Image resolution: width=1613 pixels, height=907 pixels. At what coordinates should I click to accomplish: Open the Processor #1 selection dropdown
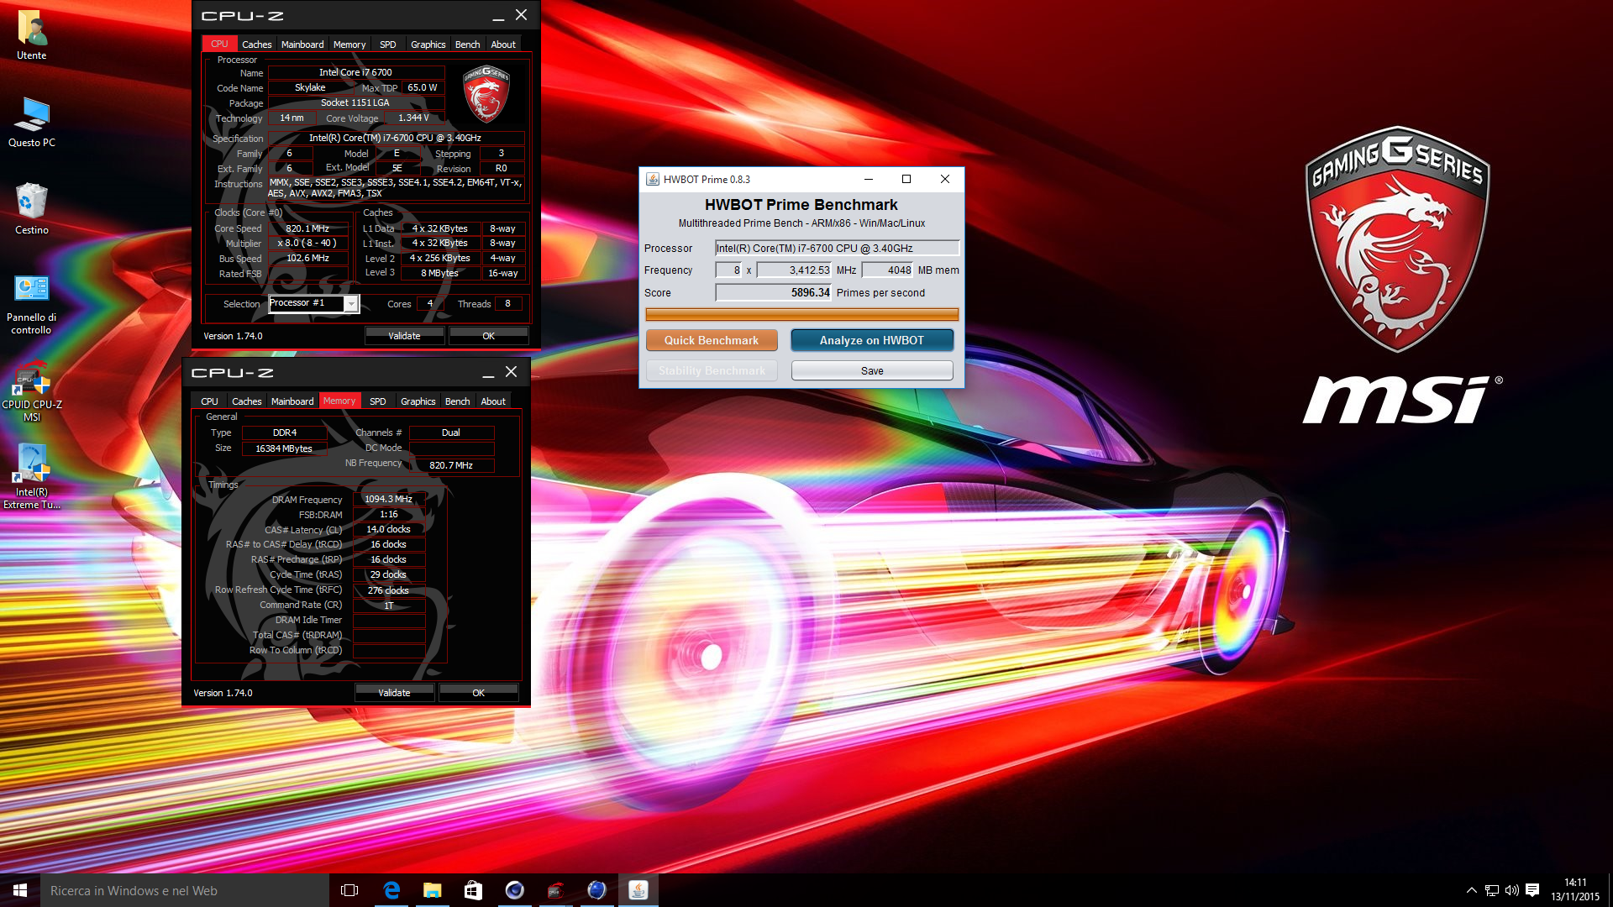(351, 303)
